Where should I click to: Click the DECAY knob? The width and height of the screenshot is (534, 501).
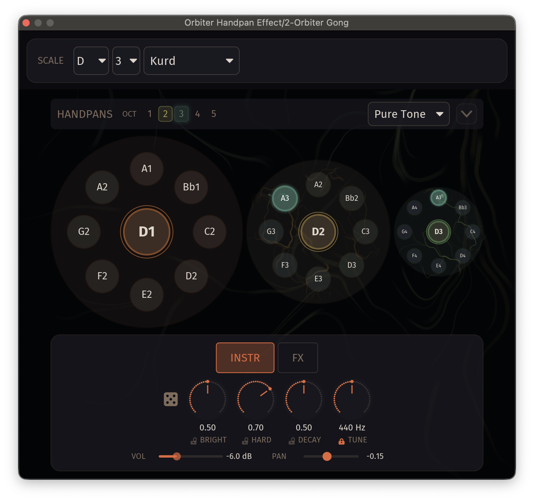pyautogui.click(x=304, y=399)
